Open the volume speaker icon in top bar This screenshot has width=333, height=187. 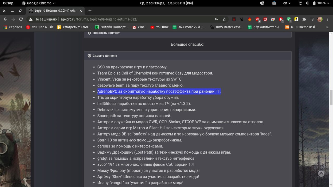click(307, 3)
